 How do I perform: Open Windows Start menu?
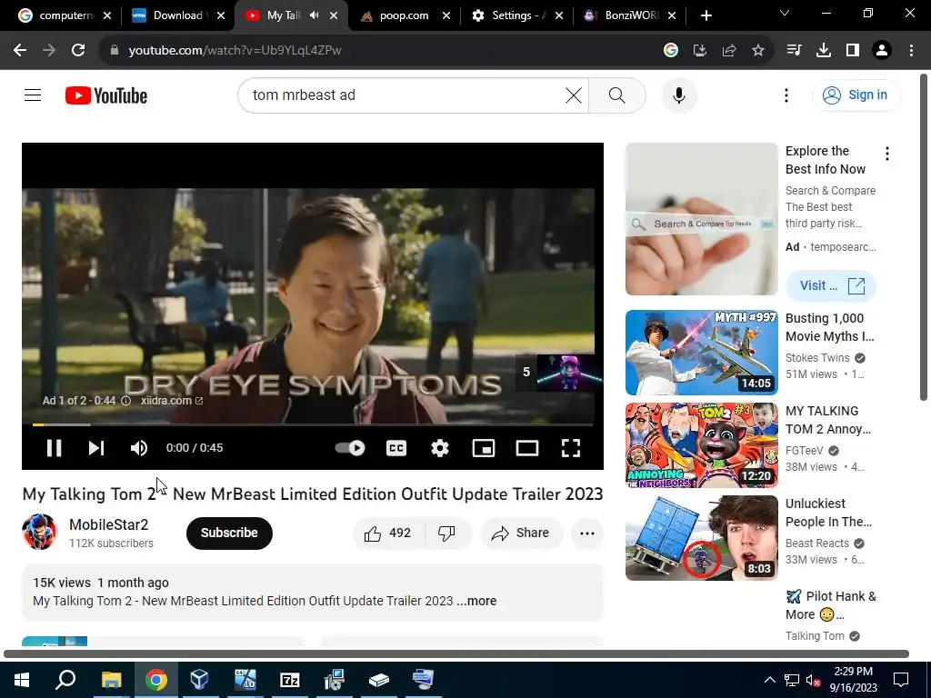pyautogui.click(x=22, y=680)
